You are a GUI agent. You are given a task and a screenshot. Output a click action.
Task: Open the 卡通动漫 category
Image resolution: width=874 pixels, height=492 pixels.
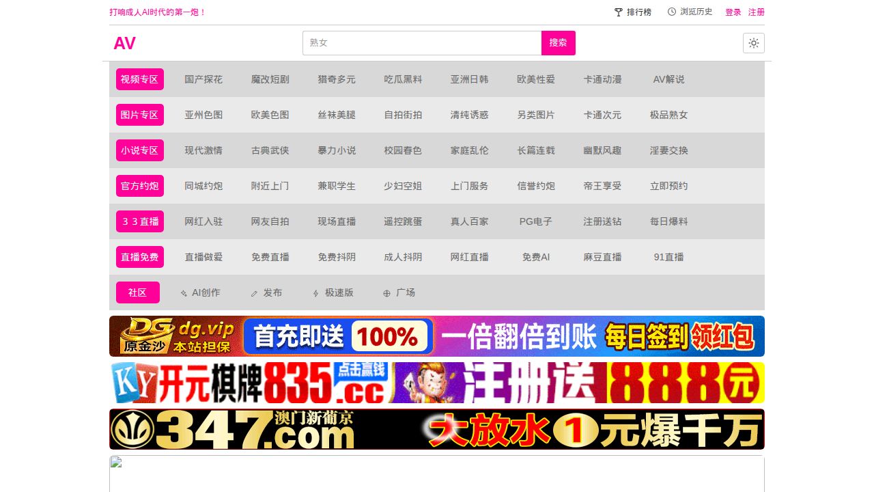[603, 79]
